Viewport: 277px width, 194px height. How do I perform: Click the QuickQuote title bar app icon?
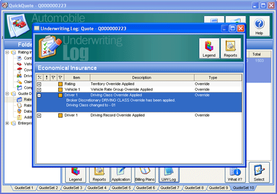[x=5, y=5]
